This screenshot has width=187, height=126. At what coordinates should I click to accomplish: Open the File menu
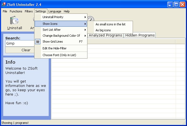pos(5,11)
